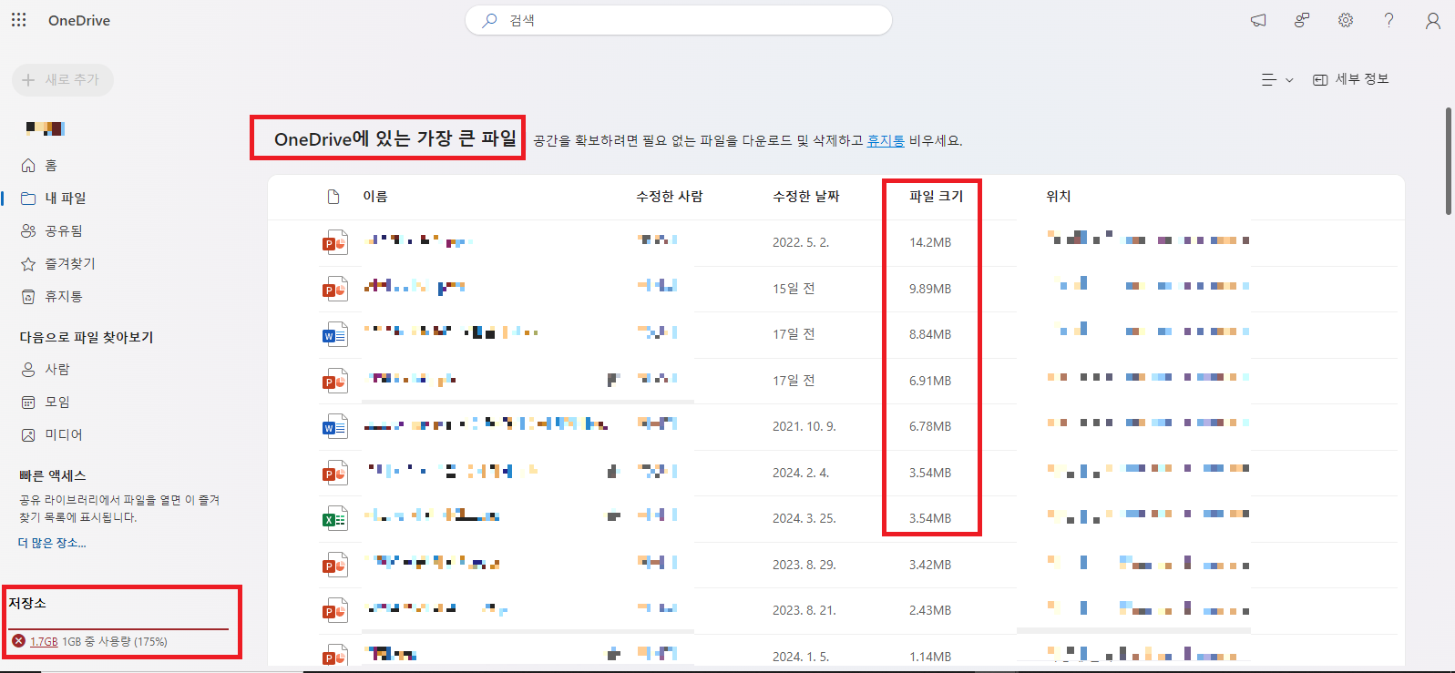This screenshot has height=673, width=1455.
Task: Open 휴지통 in sidebar
Action: [x=52, y=296]
